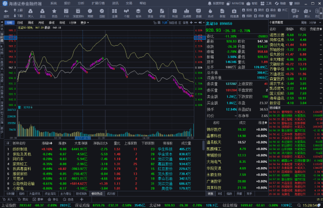Open the 扩展行情 menu
This screenshot has width=323, height=208.
(98, 3)
